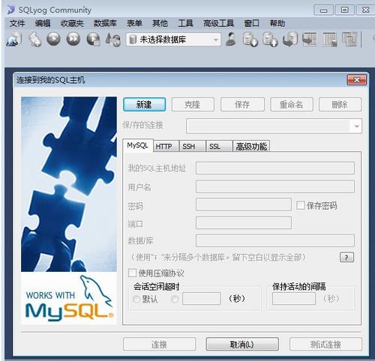Screen dimensions: 375x361
Task: Close the SQLyog Community window
Action: tap(365, 10)
